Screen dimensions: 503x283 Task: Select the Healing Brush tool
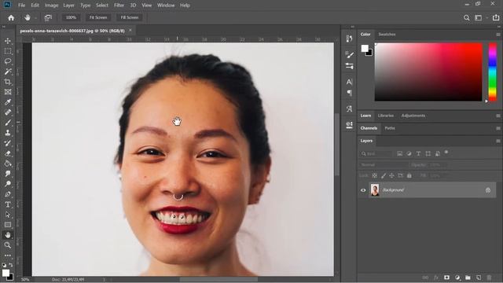(x=8, y=112)
